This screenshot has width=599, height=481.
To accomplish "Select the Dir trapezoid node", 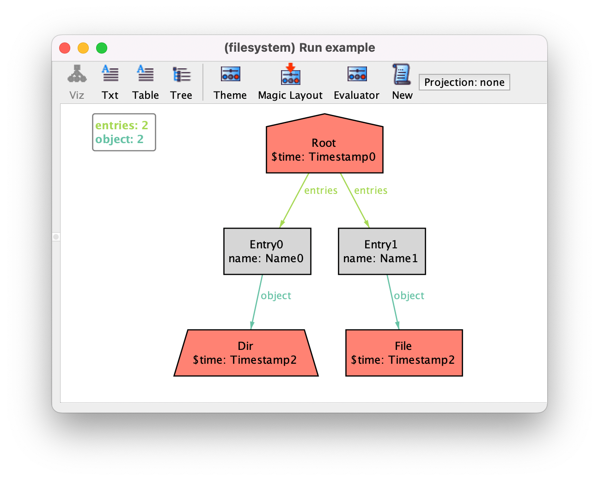I will pos(246,353).
